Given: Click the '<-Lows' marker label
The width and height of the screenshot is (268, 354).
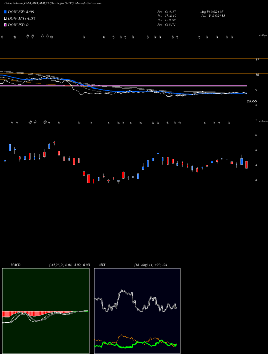Looking at the screenshot, I should pos(263,121).
